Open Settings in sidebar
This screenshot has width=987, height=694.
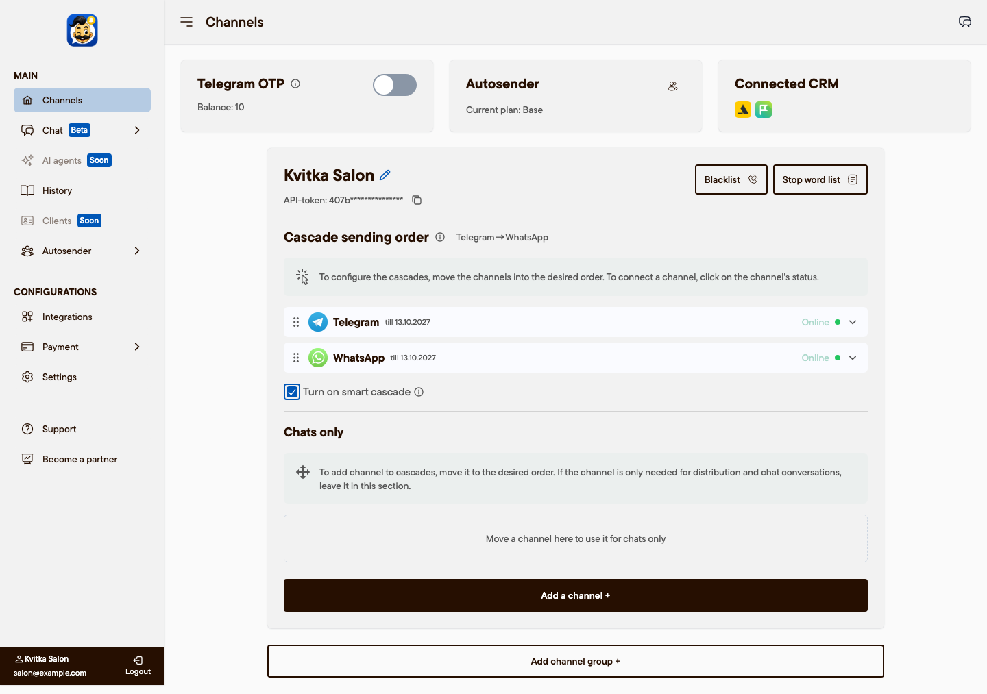click(x=82, y=377)
